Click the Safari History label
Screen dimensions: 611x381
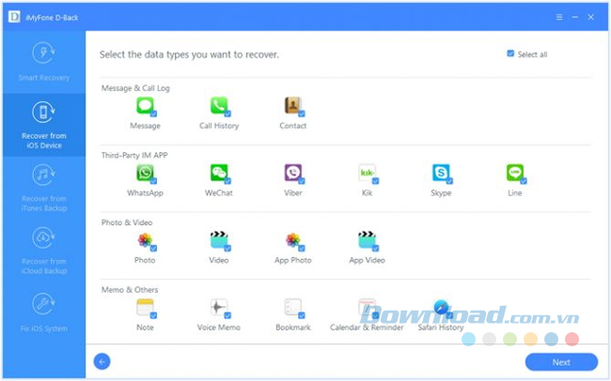pyautogui.click(x=441, y=328)
